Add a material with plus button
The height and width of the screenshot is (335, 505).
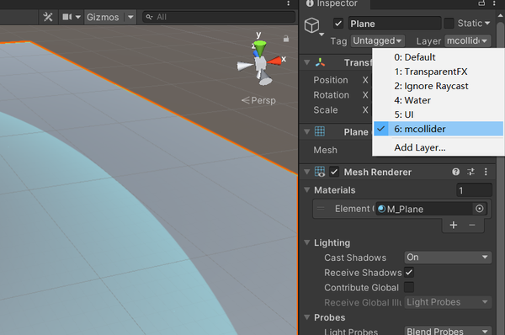(454, 225)
